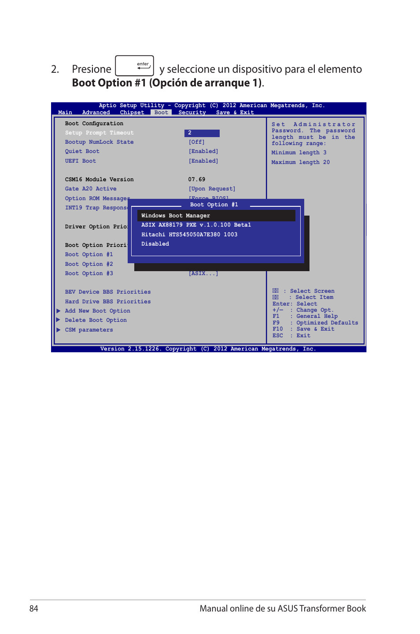
Task: Change Gate A20 [Upon Request] value
Action: (212, 189)
